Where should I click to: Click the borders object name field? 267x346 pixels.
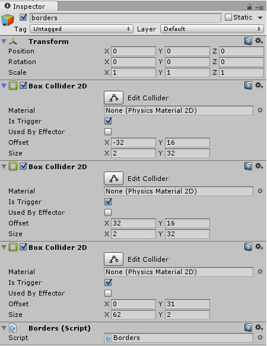(x=125, y=18)
